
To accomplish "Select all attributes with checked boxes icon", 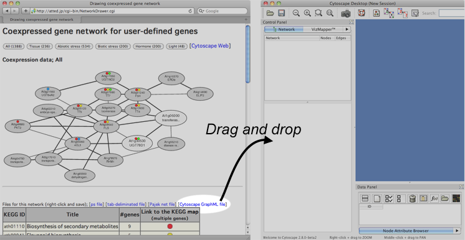I will 388,198.
